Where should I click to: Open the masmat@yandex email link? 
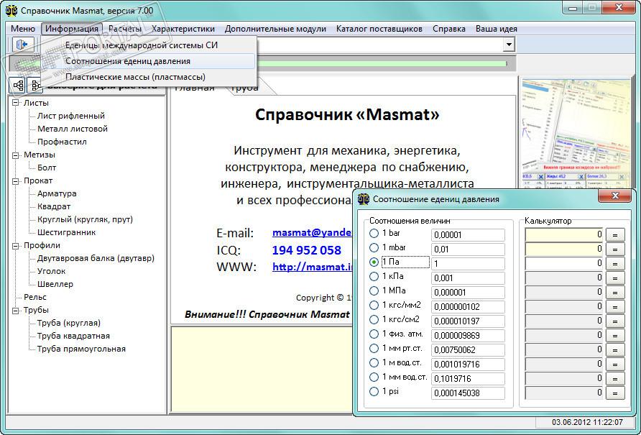[x=312, y=232]
